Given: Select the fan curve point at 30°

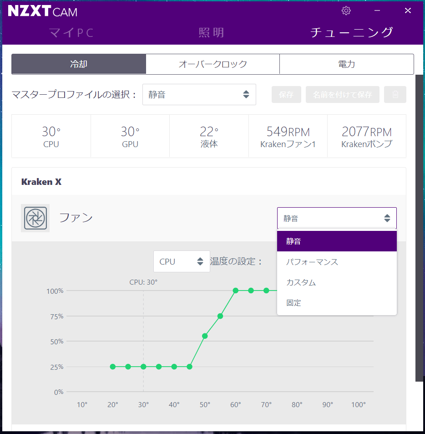Looking at the screenshot, I should pyautogui.click(x=143, y=367).
